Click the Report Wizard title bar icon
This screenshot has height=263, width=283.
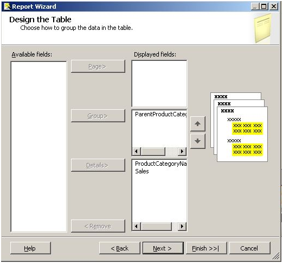pos(7,7)
